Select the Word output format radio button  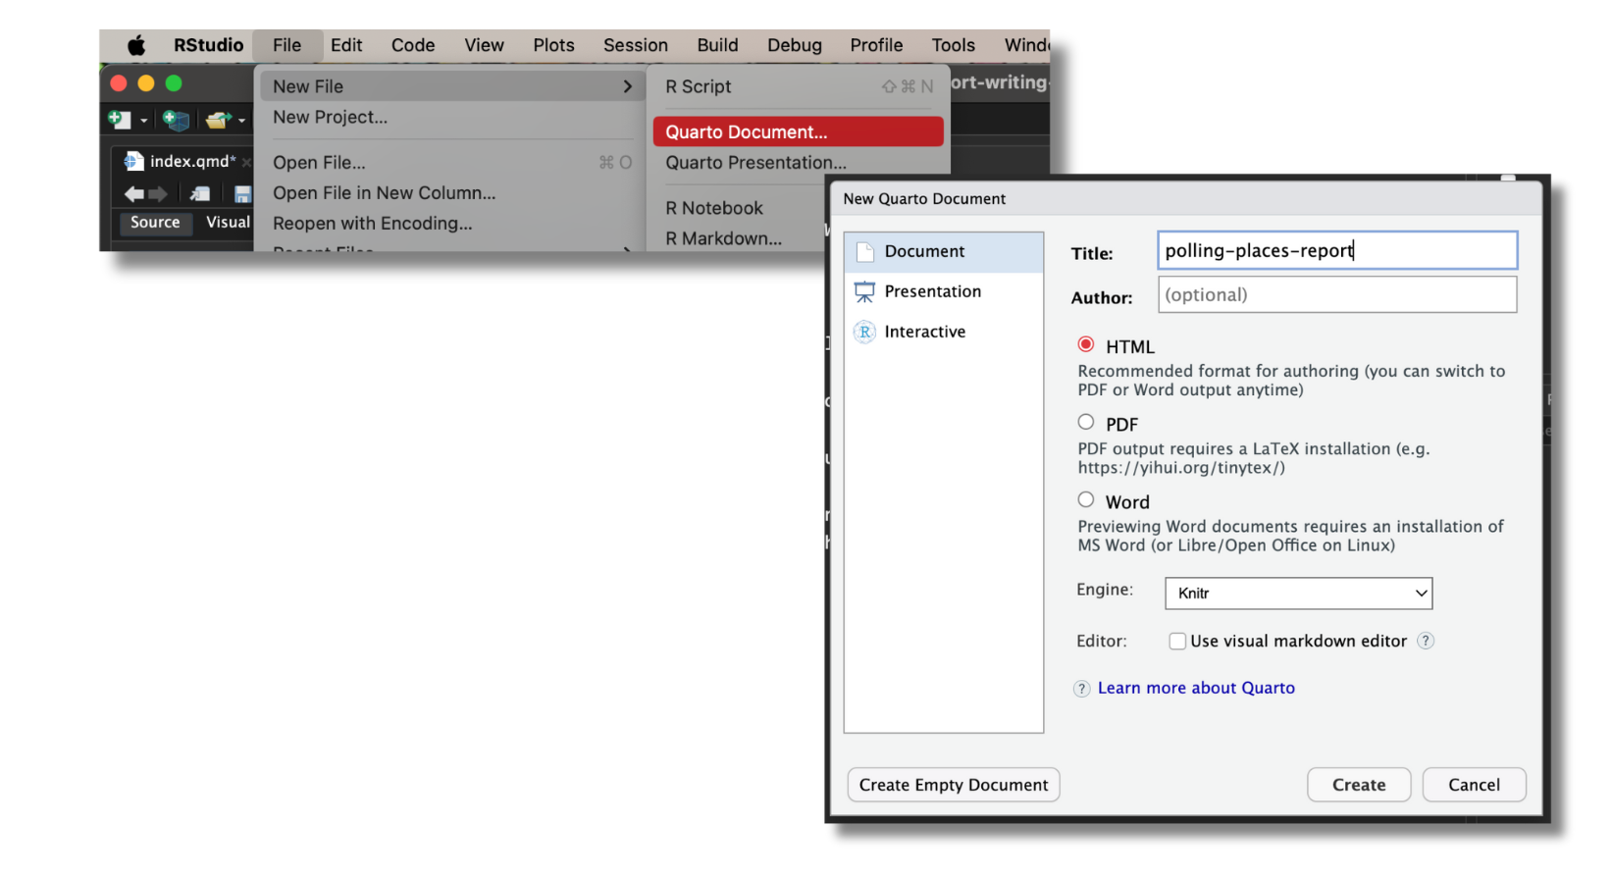[1086, 499]
